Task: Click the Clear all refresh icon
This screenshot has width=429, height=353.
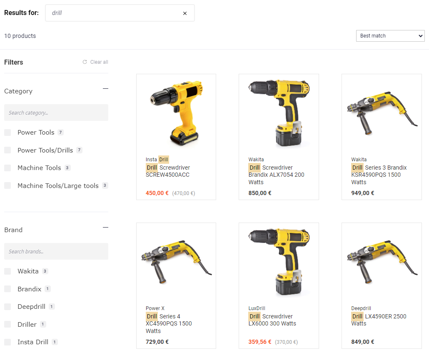Action: [85, 62]
